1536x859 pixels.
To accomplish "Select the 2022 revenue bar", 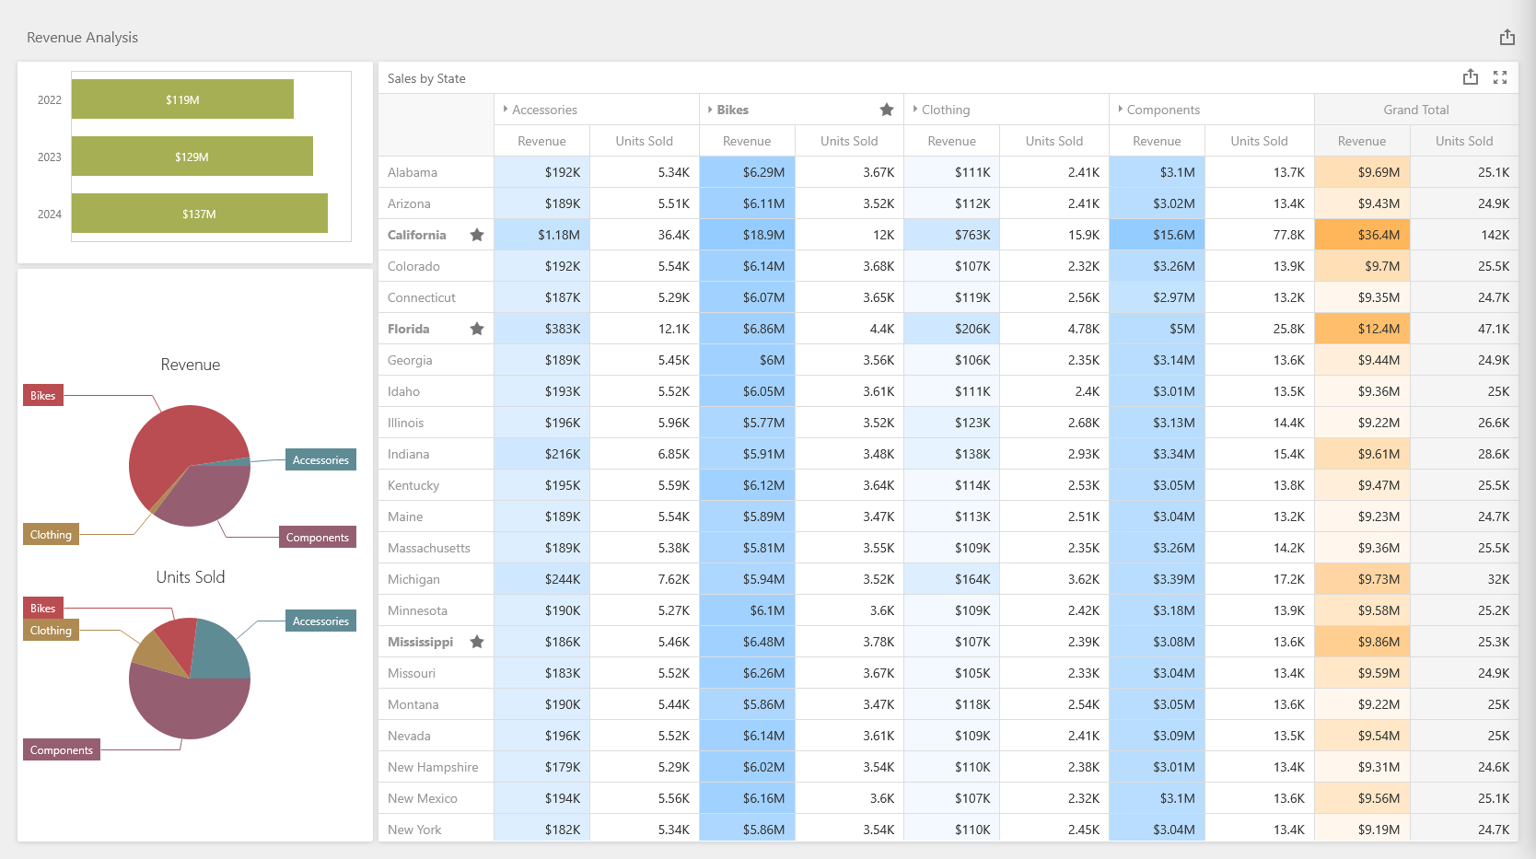I will [182, 99].
